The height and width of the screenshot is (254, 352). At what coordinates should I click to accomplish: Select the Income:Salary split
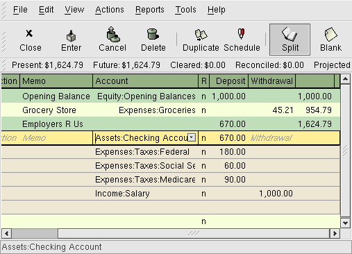tap(171, 194)
